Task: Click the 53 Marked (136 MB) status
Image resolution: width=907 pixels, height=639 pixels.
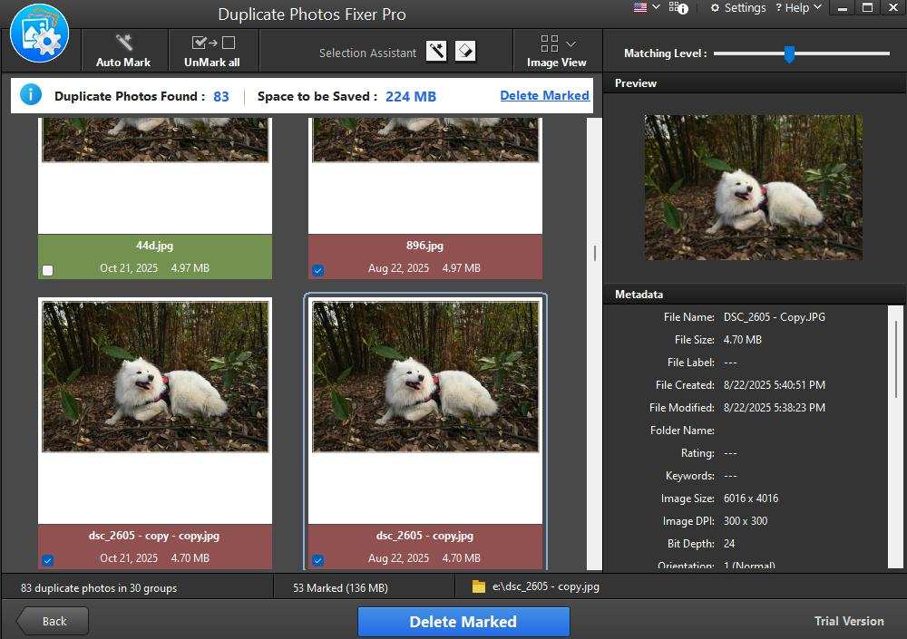Action: [x=340, y=587]
